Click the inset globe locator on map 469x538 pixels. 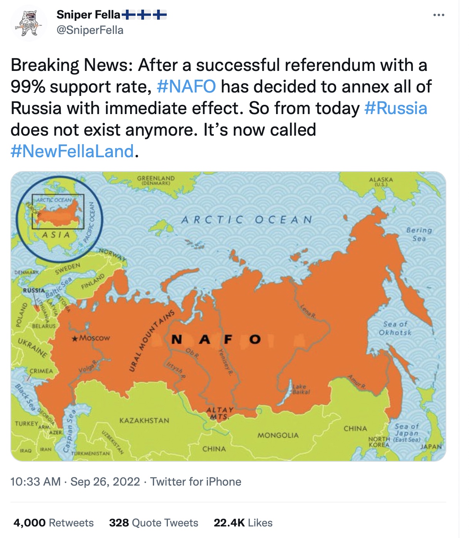click(59, 219)
